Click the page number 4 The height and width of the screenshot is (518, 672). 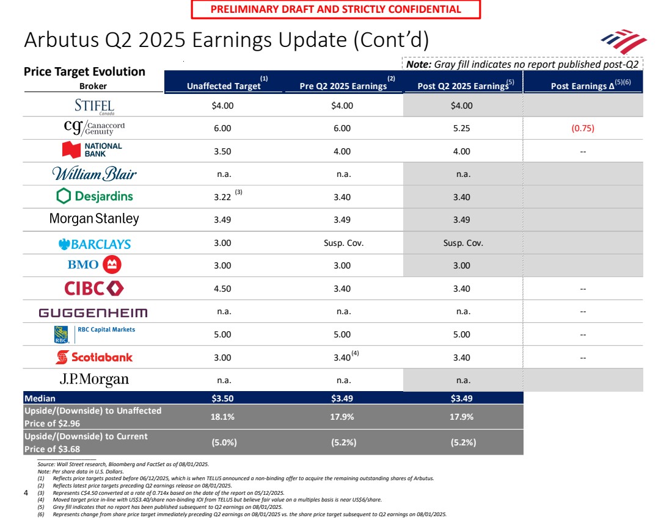26,493
